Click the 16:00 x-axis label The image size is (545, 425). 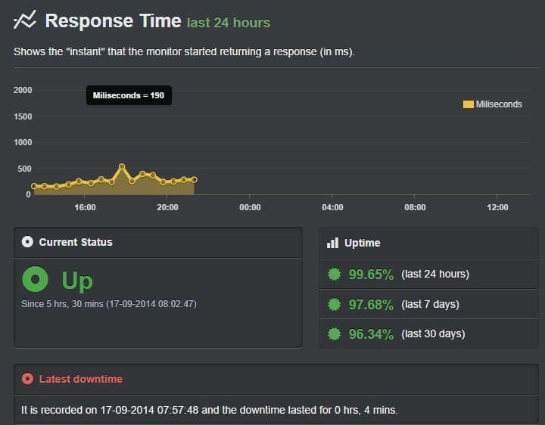click(x=85, y=207)
